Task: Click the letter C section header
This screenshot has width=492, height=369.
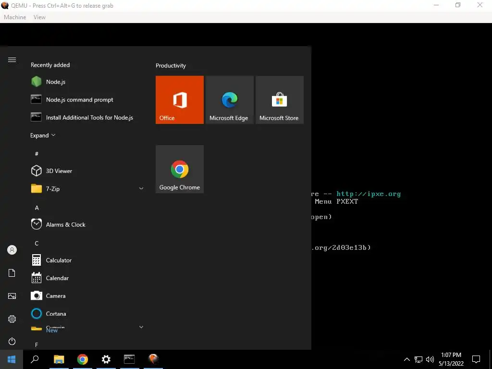Action: coord(37,244)
